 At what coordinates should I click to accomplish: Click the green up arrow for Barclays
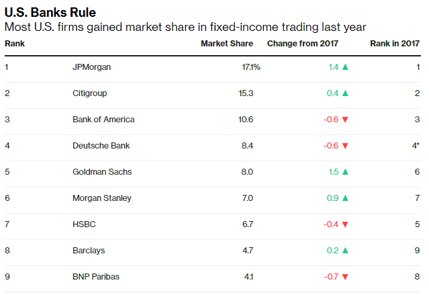[345, 251]
